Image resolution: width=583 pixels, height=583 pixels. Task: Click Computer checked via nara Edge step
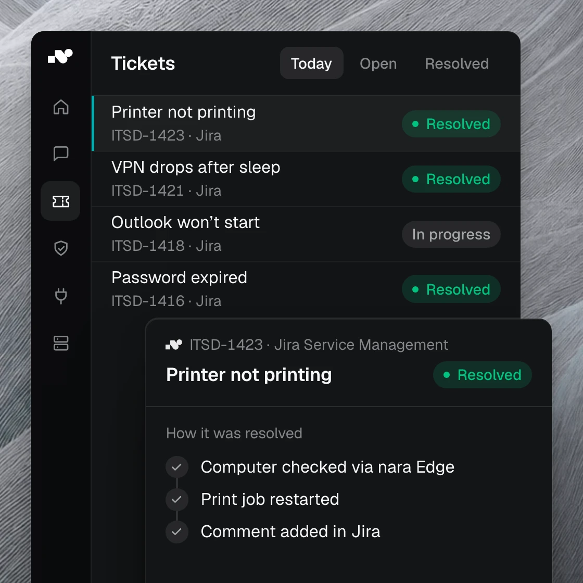point(327,467)
